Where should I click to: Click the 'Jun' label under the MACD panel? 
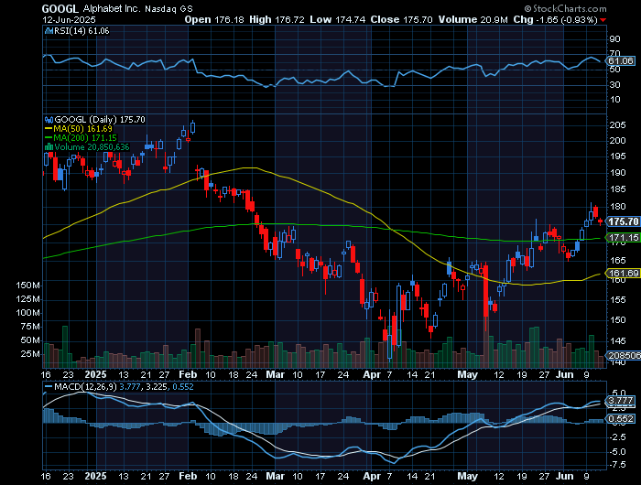click(x=564, y=476)
